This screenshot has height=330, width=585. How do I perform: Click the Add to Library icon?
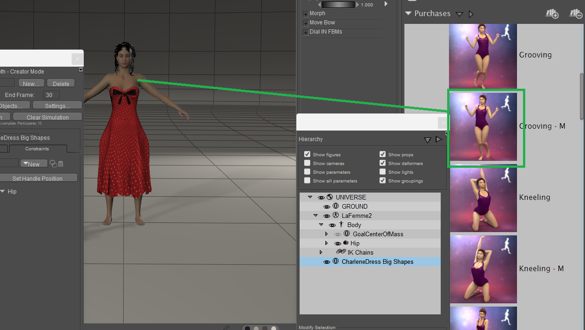(x=552, y=14)
